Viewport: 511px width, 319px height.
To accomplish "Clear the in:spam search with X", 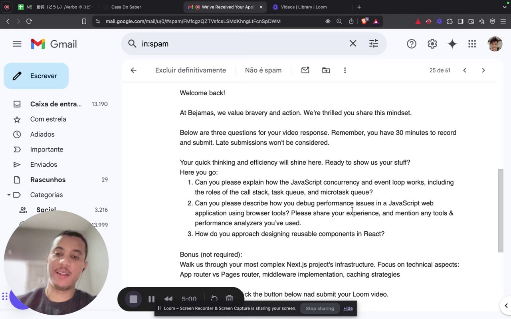I will tap(353, 43).
